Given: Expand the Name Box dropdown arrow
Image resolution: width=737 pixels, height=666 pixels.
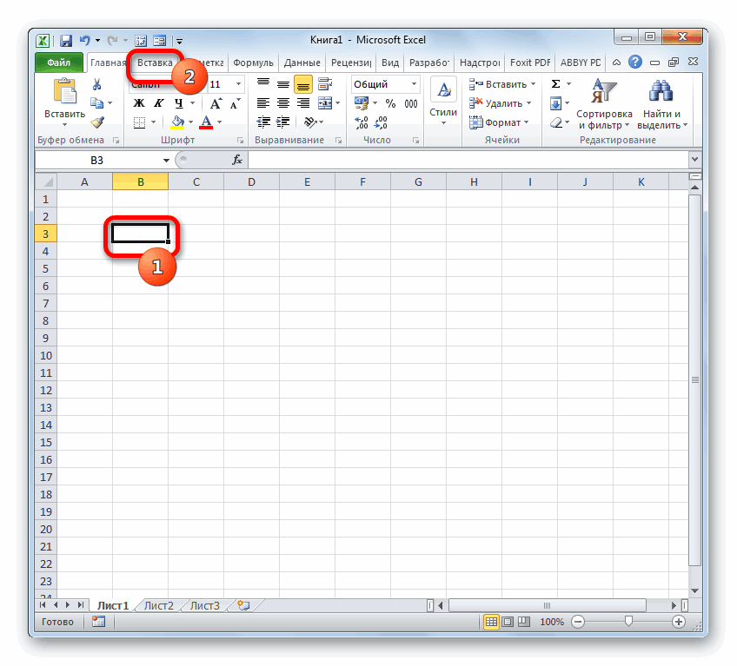Looking at the screenshot, I should (166, 160).
